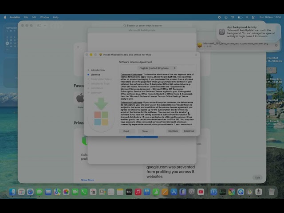Open the Apple menu

5,17
